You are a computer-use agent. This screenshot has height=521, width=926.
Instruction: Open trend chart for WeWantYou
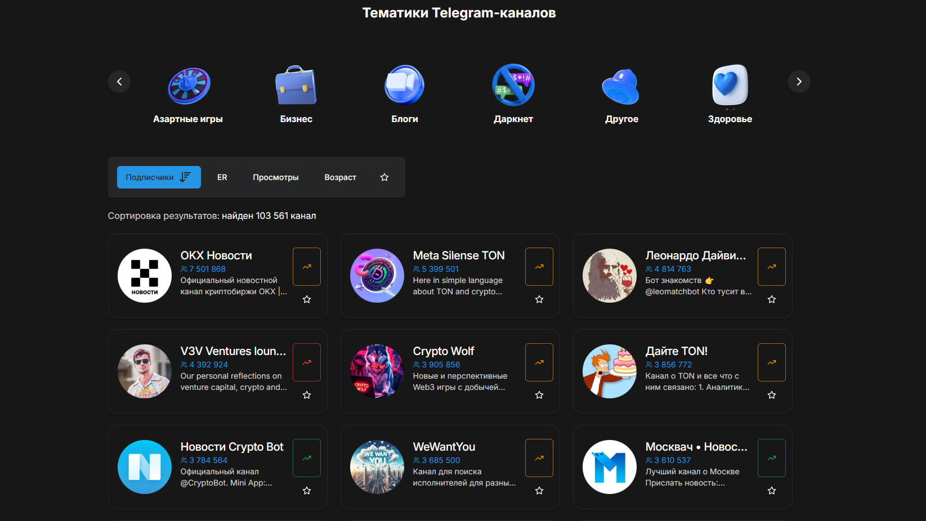539,458
